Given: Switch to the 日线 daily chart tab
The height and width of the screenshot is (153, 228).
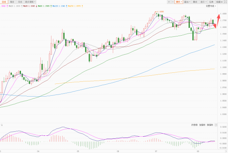Looking at the screenshot, I should pyautogui.click(x=4, y=2).
